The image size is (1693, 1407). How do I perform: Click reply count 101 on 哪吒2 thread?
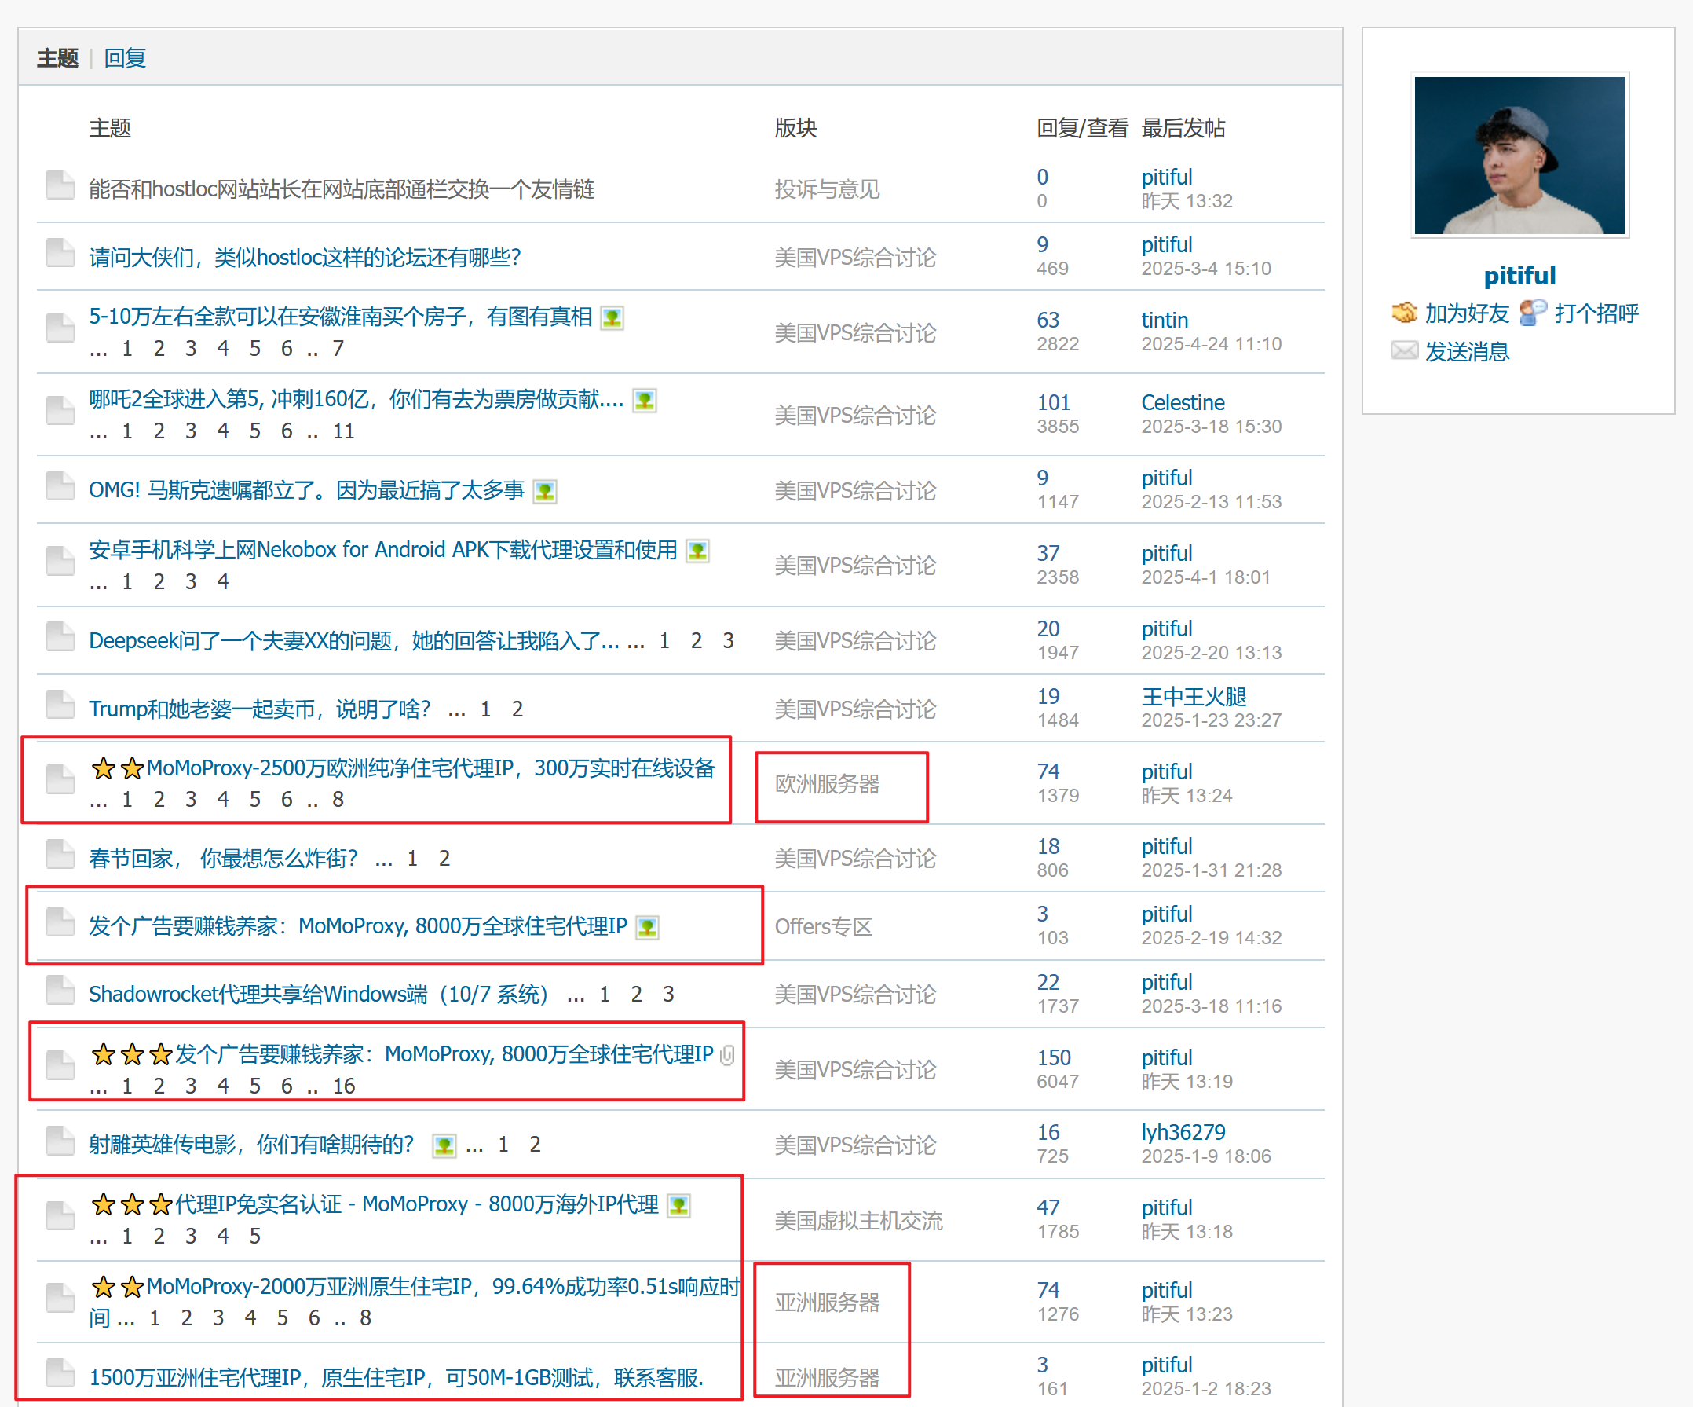tap(1054, 402)
